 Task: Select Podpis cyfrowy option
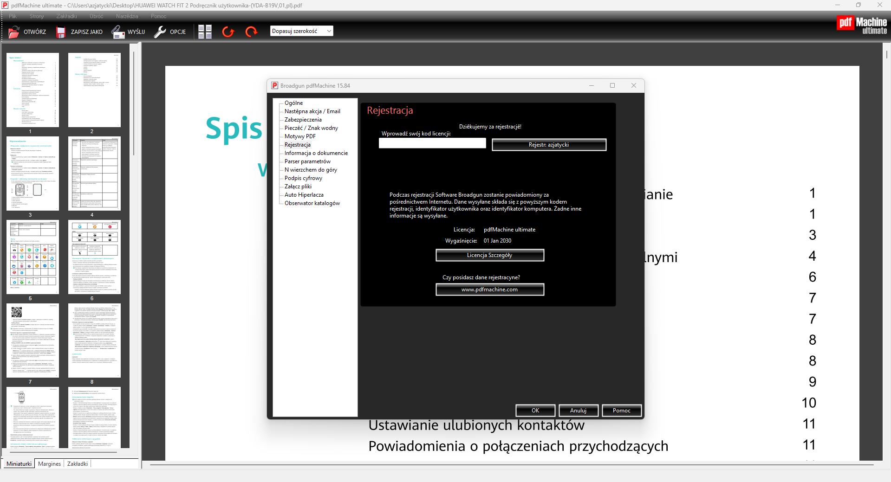click(x=303, y=178)
